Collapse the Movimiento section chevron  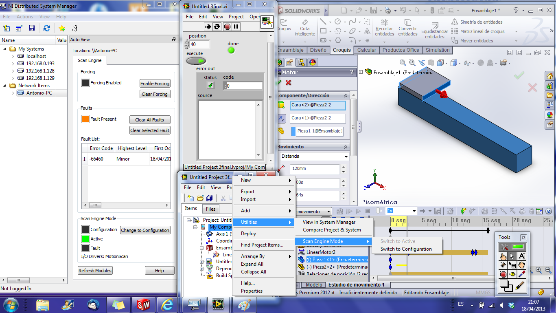coord(346,147)
